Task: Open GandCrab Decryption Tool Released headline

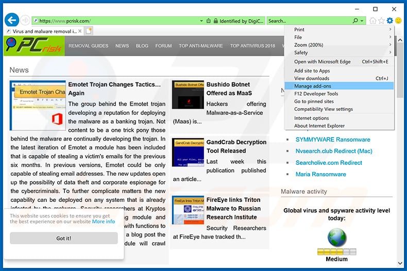Action: (236, 146)
